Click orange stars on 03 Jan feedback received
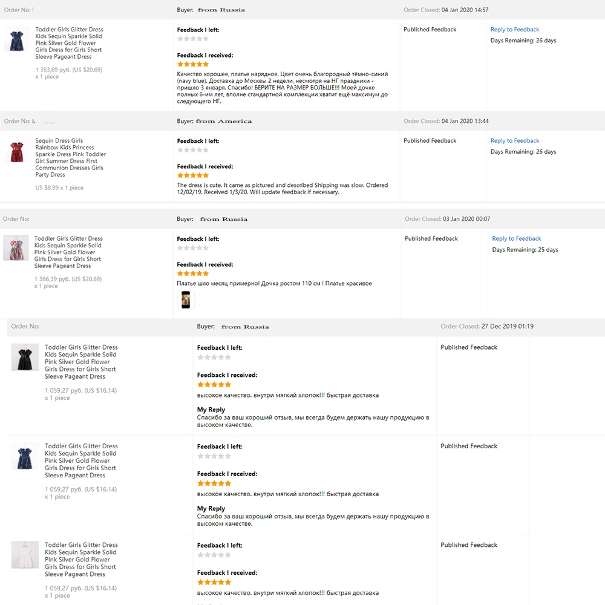The image size is (605, 605). click(193, 273)
